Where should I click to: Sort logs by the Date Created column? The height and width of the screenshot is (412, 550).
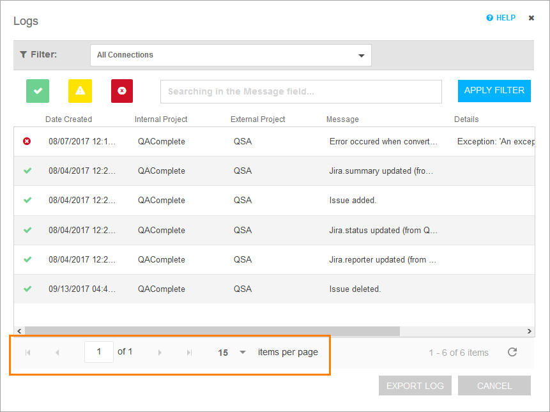pyautogui.click(x=68, y=119)
